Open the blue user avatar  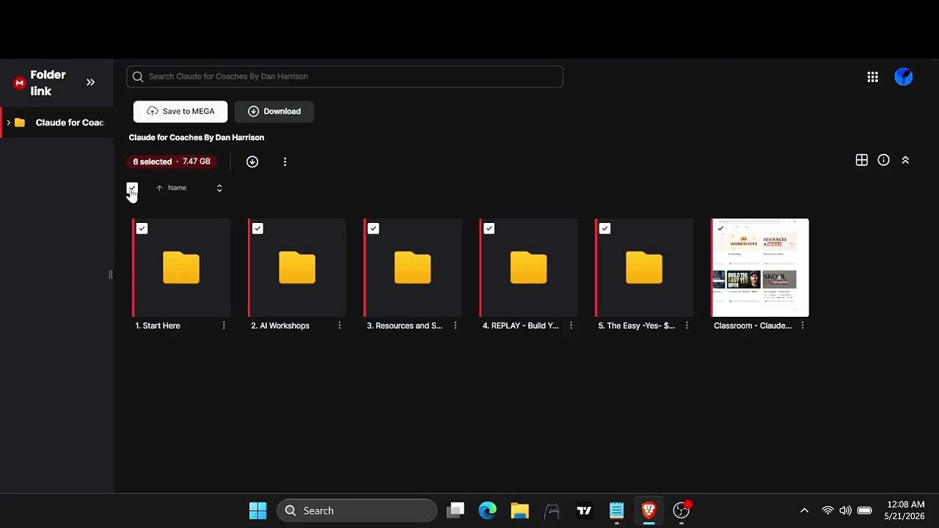(904, 76)
